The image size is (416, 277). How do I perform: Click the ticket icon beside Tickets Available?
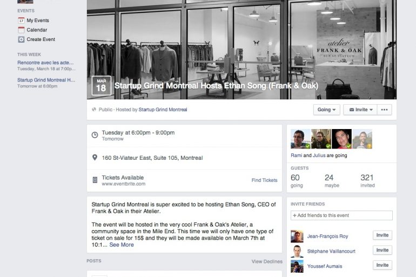point(95,180)
